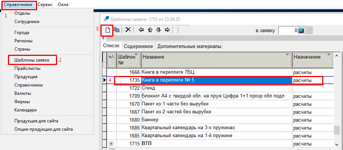Select Сотрудники menu entry
This screenshot has height=150, width=343.
[x=27, y=22]
